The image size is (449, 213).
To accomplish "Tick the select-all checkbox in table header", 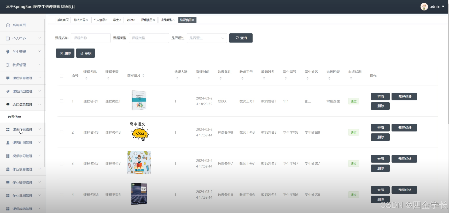I will coord(62,76).
